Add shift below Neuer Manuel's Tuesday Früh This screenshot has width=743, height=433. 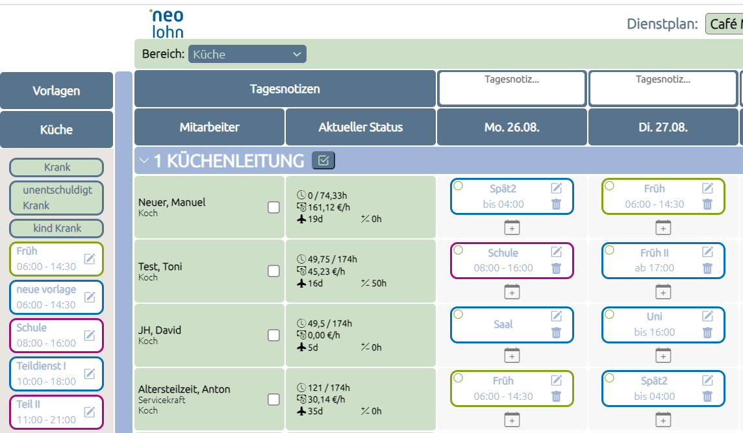tap(663, 227)
